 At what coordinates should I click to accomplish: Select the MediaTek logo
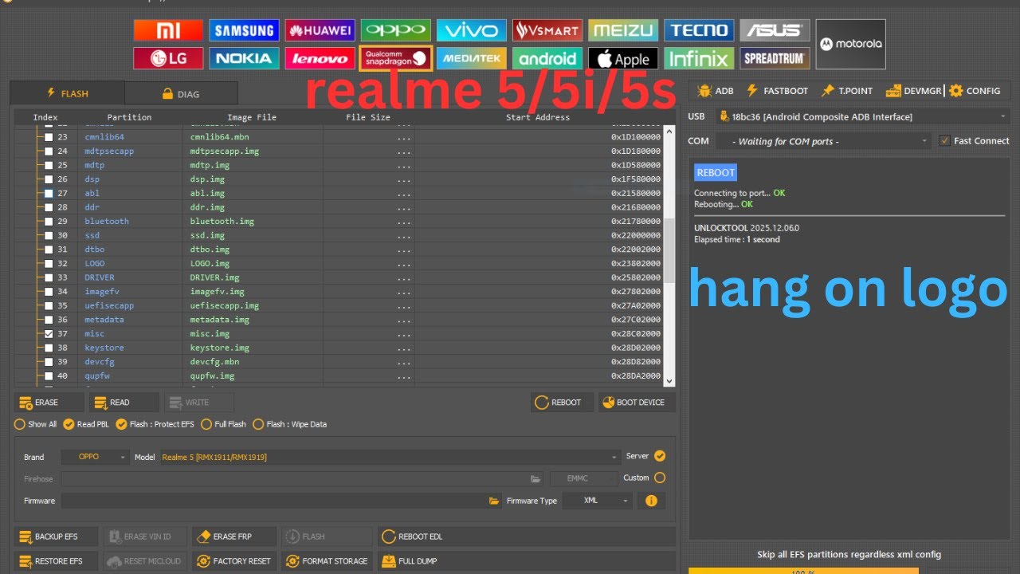coord(472,58)
